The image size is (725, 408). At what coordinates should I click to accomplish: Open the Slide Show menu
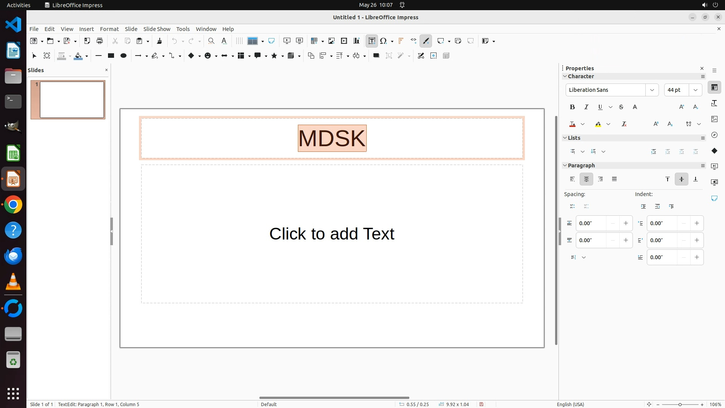coord(156,29)
